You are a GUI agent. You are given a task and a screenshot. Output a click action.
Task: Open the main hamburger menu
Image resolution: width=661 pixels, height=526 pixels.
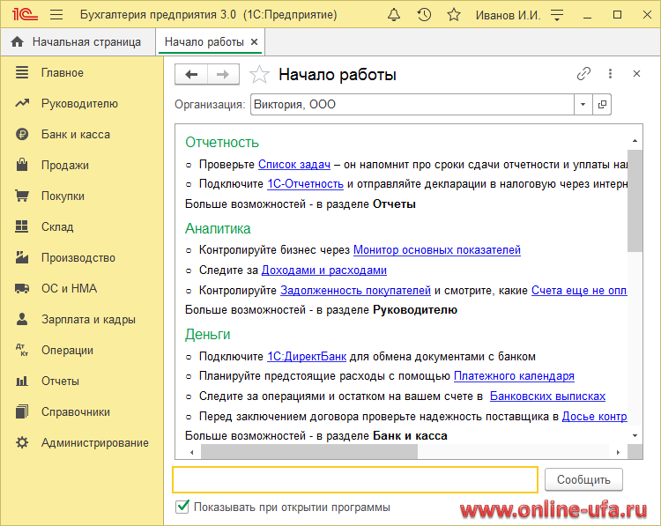[56, 15]
